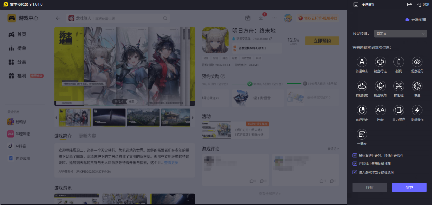This screenshot has width=432, height=205.
Task: Toggle 进入游戏时显示按键说明 checkbox
Action: [x=355, y=172]
